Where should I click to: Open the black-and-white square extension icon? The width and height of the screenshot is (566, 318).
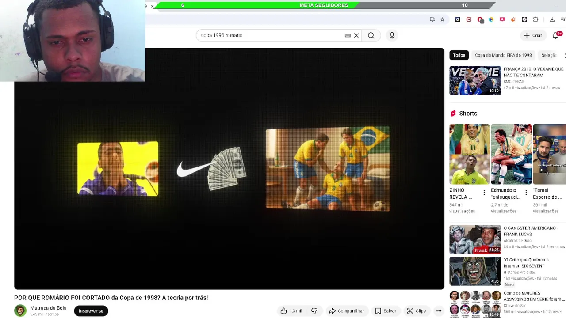(x=524, y=19)
